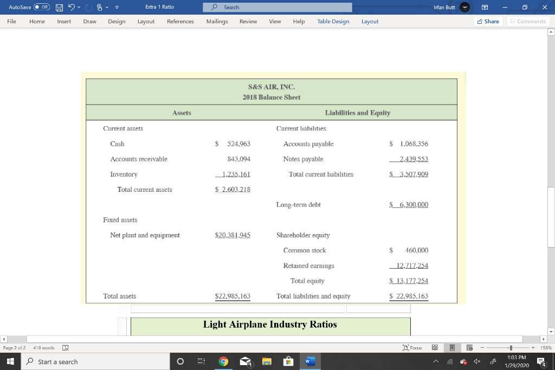Select Web Layout view from status bar

(469, 347)
